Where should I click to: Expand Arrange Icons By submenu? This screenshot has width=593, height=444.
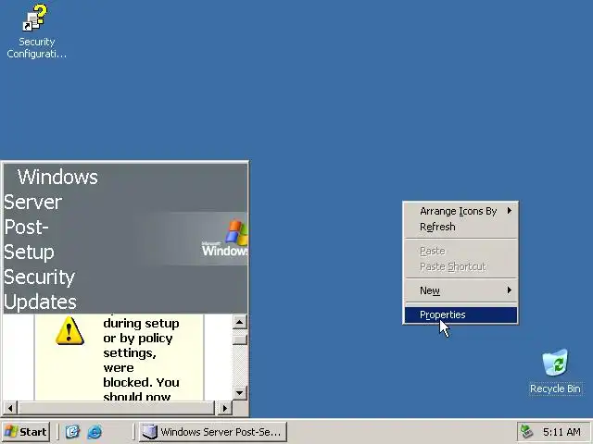click(x=461, y=211)
